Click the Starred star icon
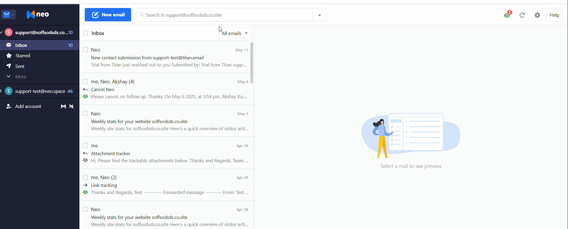 tap(9, 55)
